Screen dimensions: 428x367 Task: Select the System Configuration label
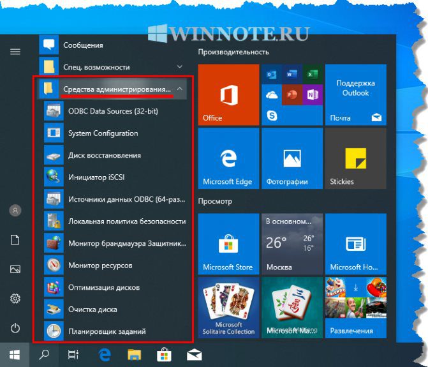tap(103, 133)
